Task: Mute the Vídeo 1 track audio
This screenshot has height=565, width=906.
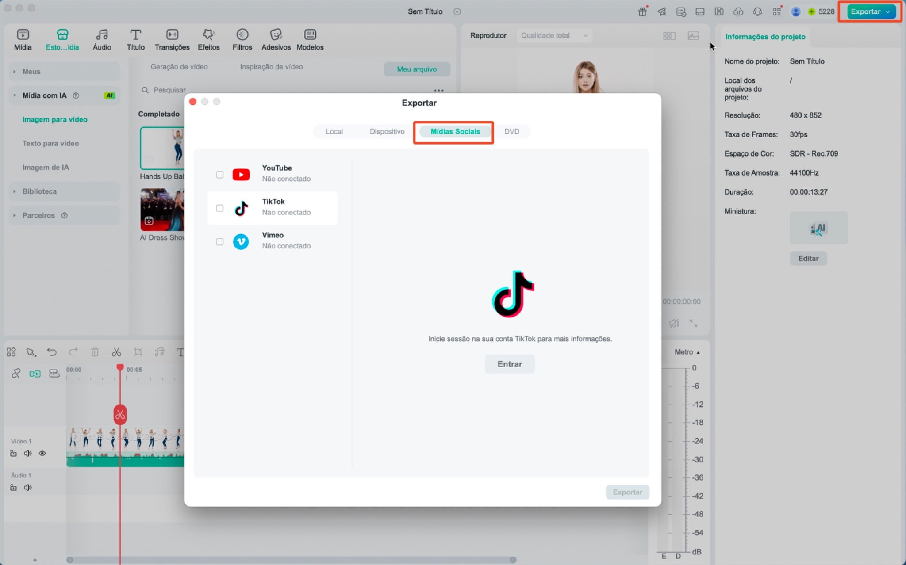Action: click(28, 453)
